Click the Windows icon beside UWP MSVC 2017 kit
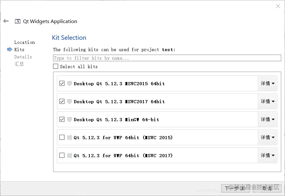285x196 pixels. coord(69,155)
